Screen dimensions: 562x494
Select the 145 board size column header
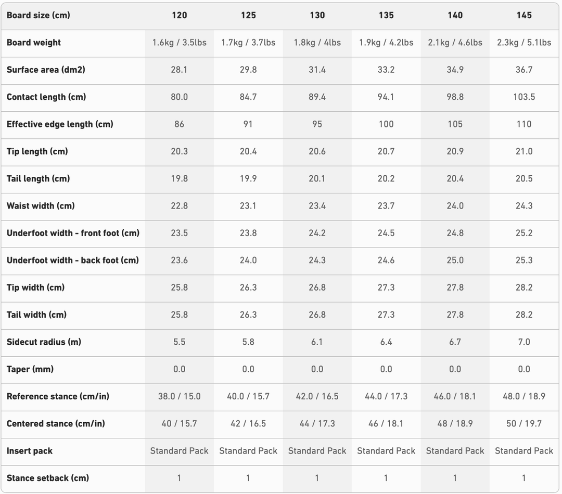[x=524, y=15]
